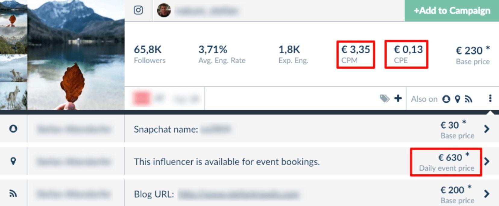Select the blog RSS icon in left column
This screenshot has height=206, width=499.
tap(13, 193)
